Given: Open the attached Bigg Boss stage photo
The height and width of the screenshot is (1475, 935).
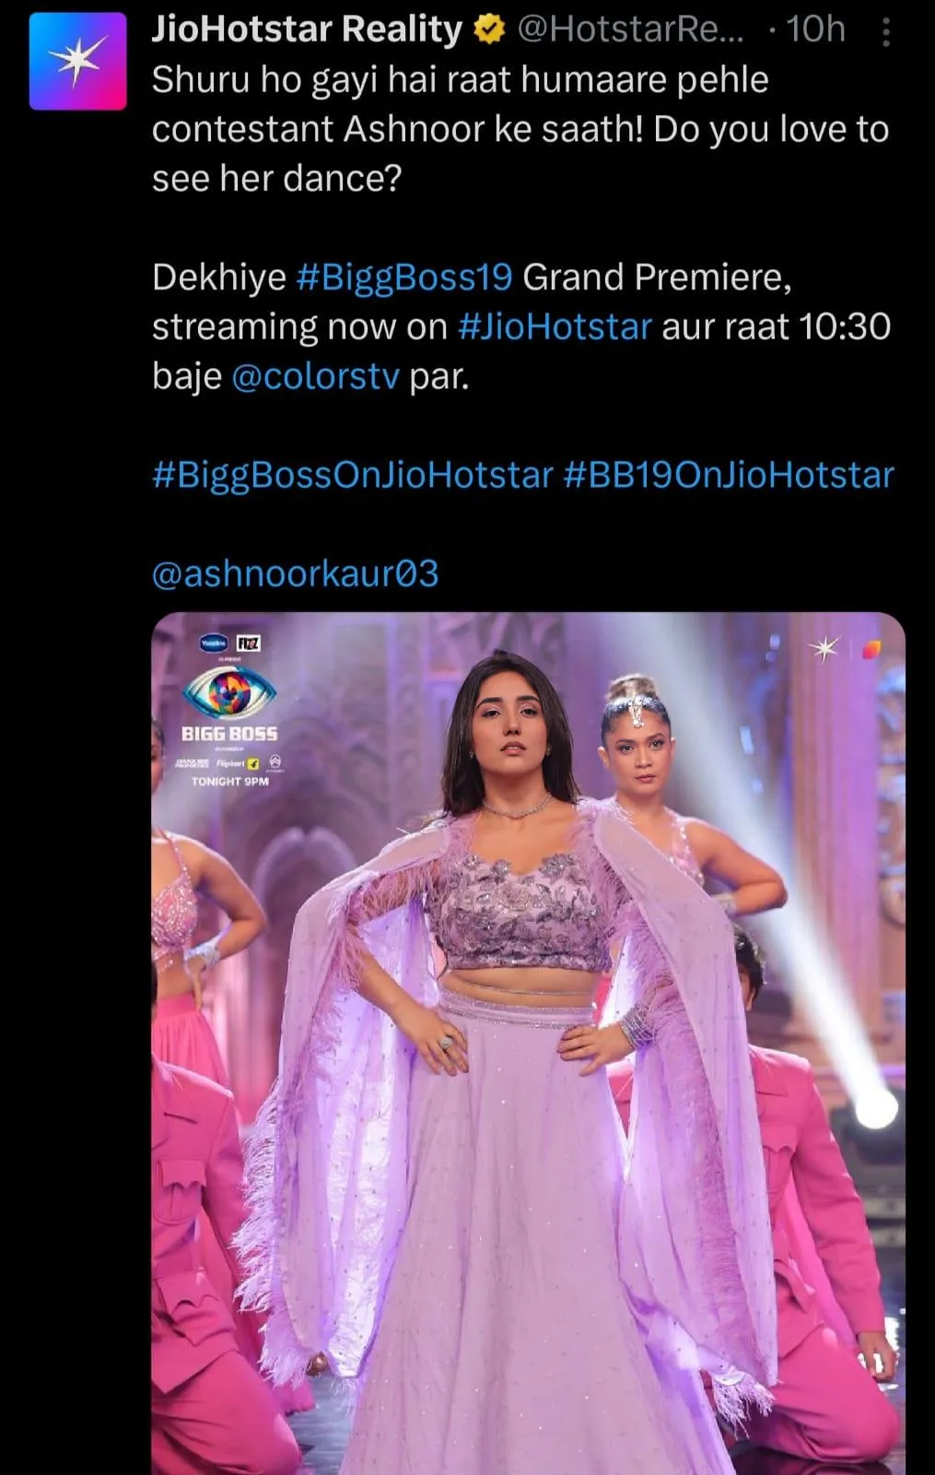Looking at the screenshot, I should [x=528, y=1044].
